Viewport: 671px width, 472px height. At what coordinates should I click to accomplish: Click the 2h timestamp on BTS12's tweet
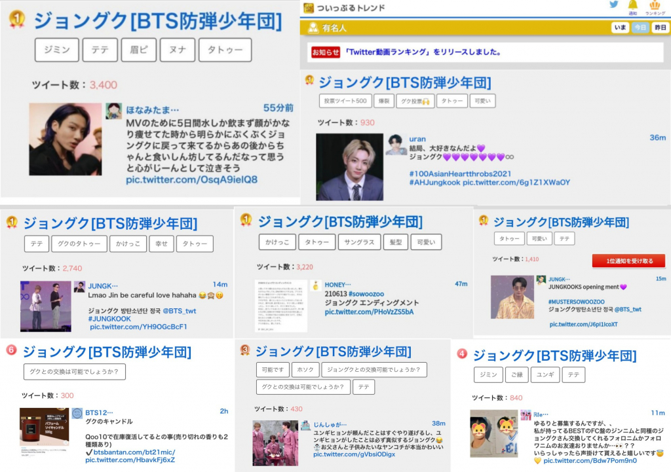coord(224,411)
